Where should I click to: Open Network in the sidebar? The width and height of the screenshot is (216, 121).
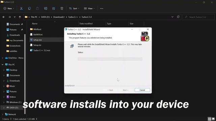(x=12, y=114)
